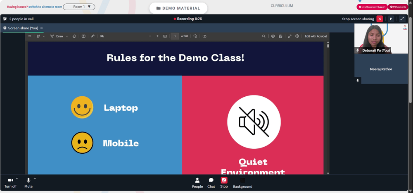
Task: Expand the Draw tool options arrow
Action: click(67, 36)
